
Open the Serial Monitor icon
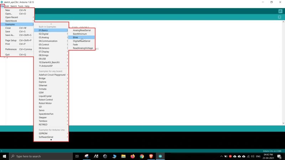click(x=280, y=11)
